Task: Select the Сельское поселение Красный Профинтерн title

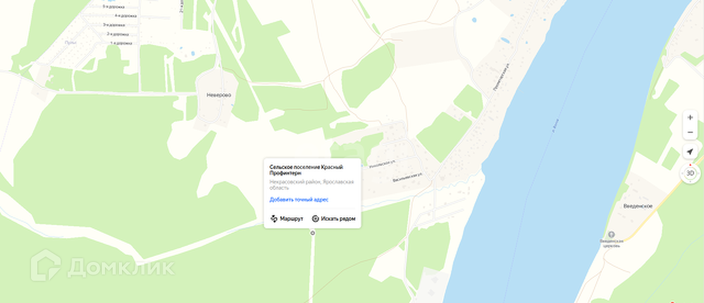Action: click(306, 170)
